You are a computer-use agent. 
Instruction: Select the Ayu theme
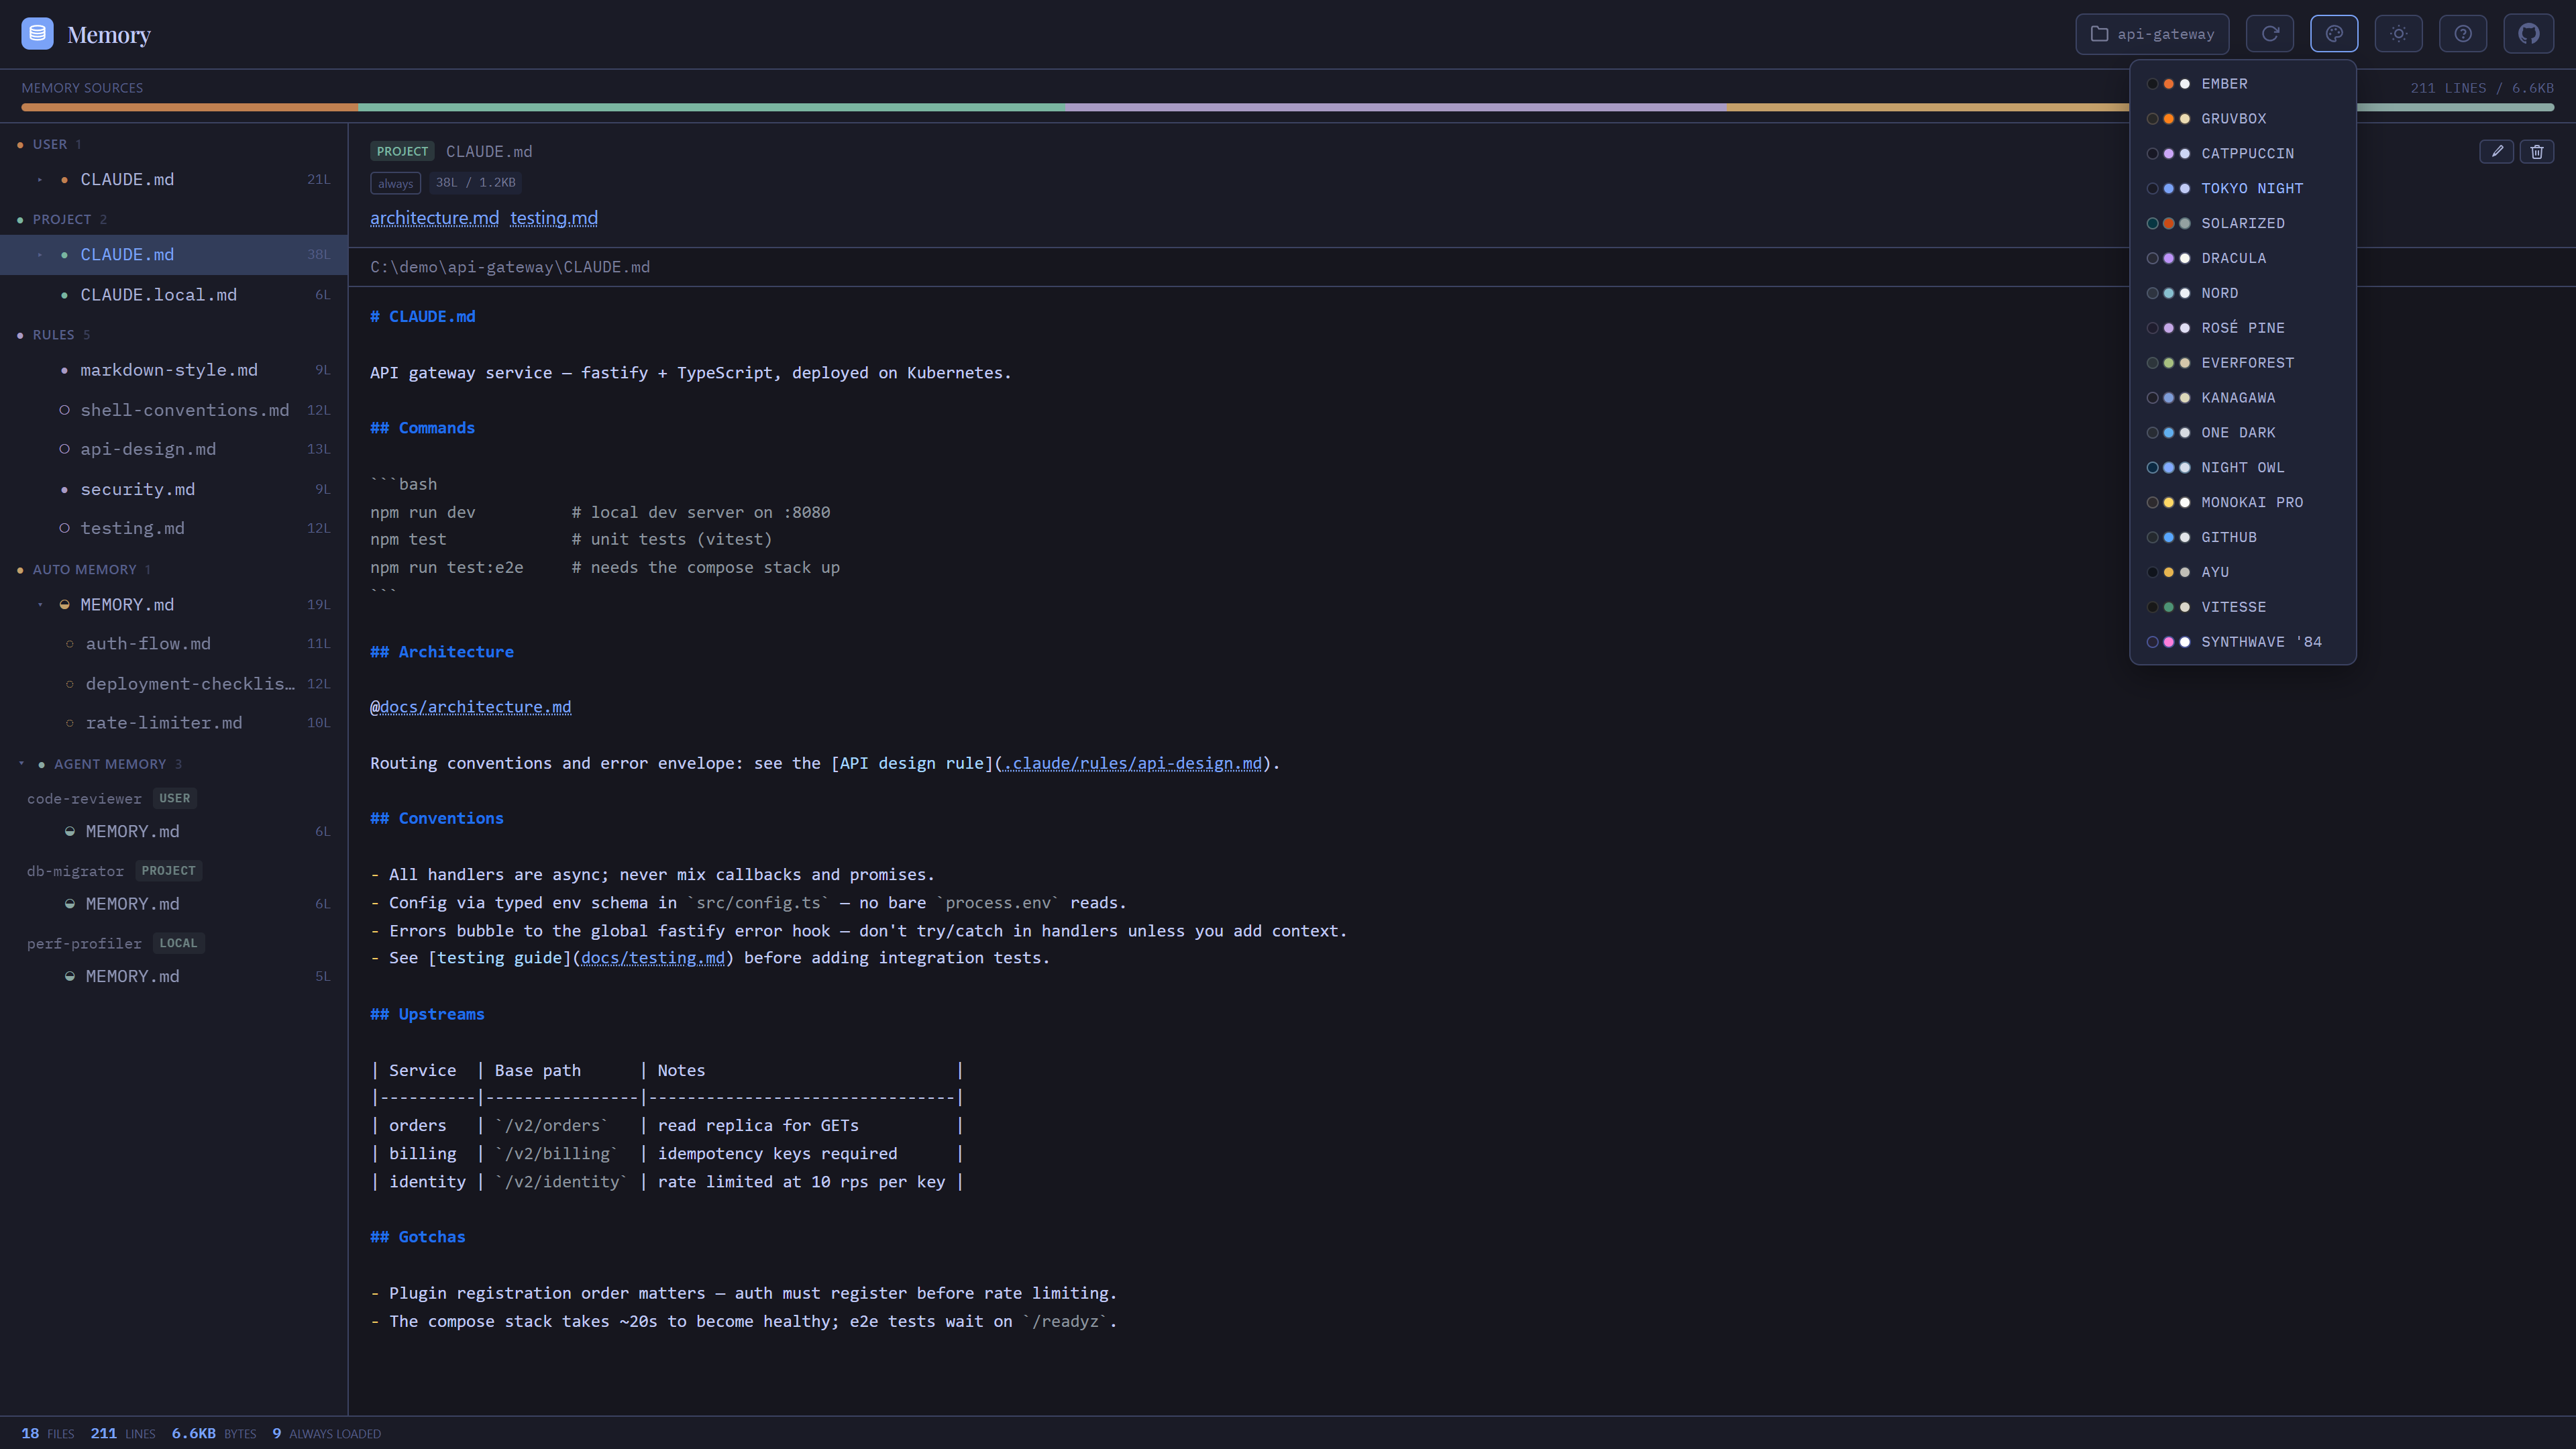pyautogui.click(x=2243, y=573)
